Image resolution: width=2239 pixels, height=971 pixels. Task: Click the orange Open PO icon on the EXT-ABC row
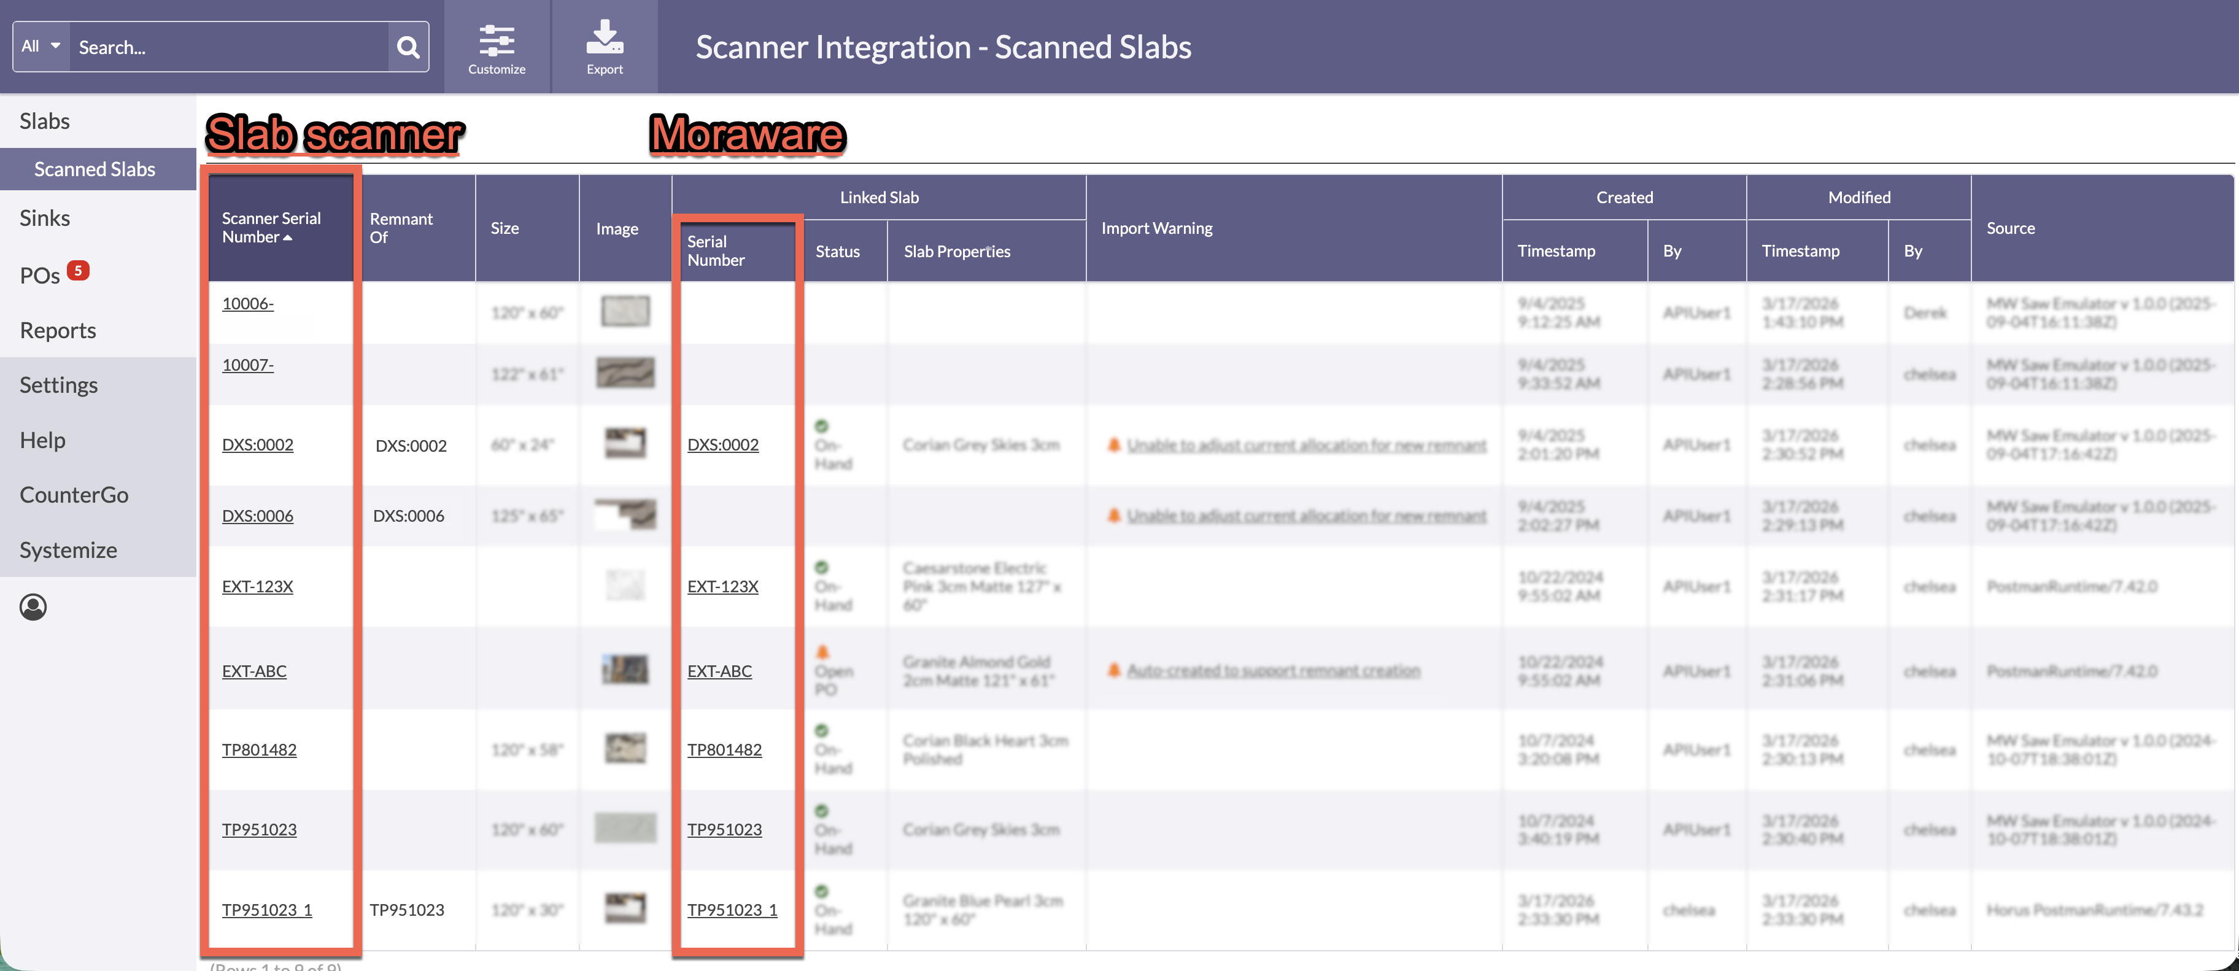tap(823, 649)
